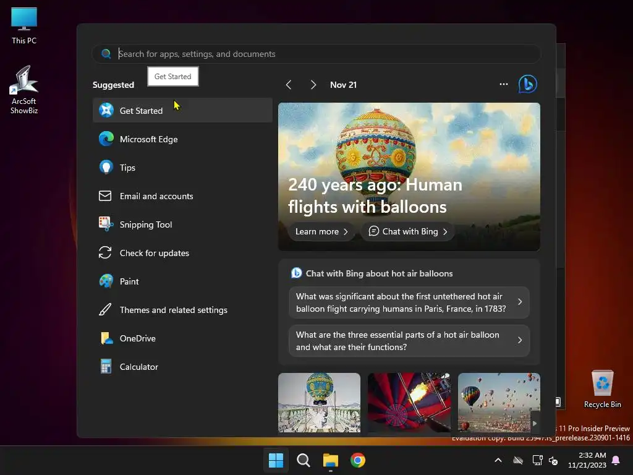
Task: Open Get Started from the Suggested list
Action: 182,110
